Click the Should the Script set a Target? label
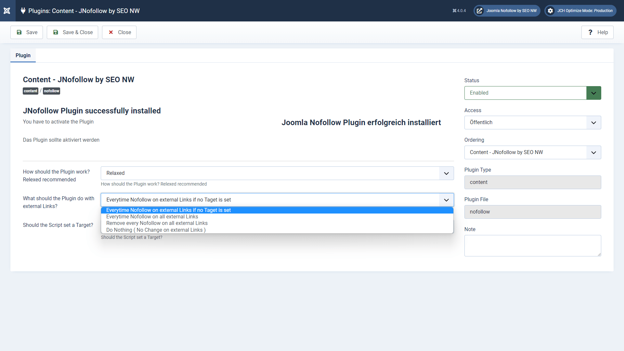Viewport: 624px width, 351px height. (58, 225)
